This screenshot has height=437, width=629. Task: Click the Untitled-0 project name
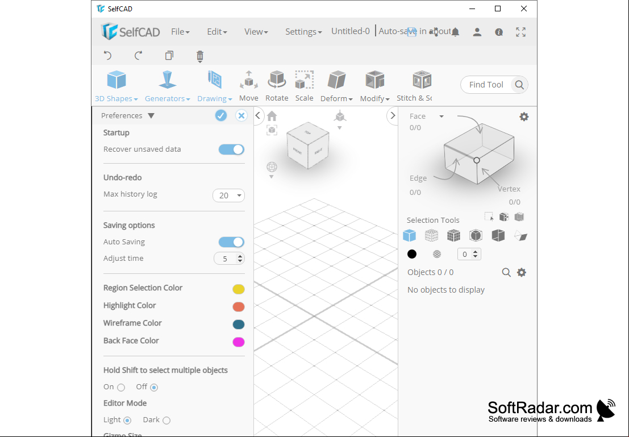coord(351,31)
